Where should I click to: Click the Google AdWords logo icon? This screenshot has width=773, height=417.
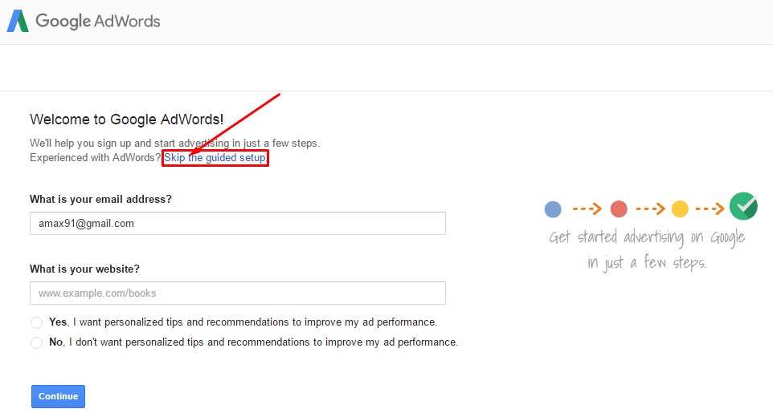18,21
